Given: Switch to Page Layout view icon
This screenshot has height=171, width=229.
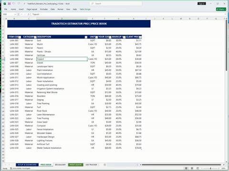Looking at the screenshot, I should pyautogui.click(x=192, y=168).
